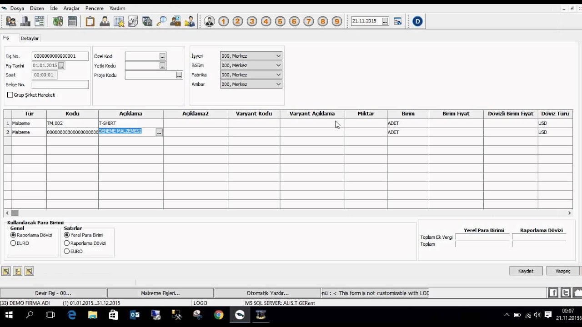Click the grid scrollbar right arrow
The width and height of the screenshot is (582, 327).
pyautogui.click(x=569, y=213)
